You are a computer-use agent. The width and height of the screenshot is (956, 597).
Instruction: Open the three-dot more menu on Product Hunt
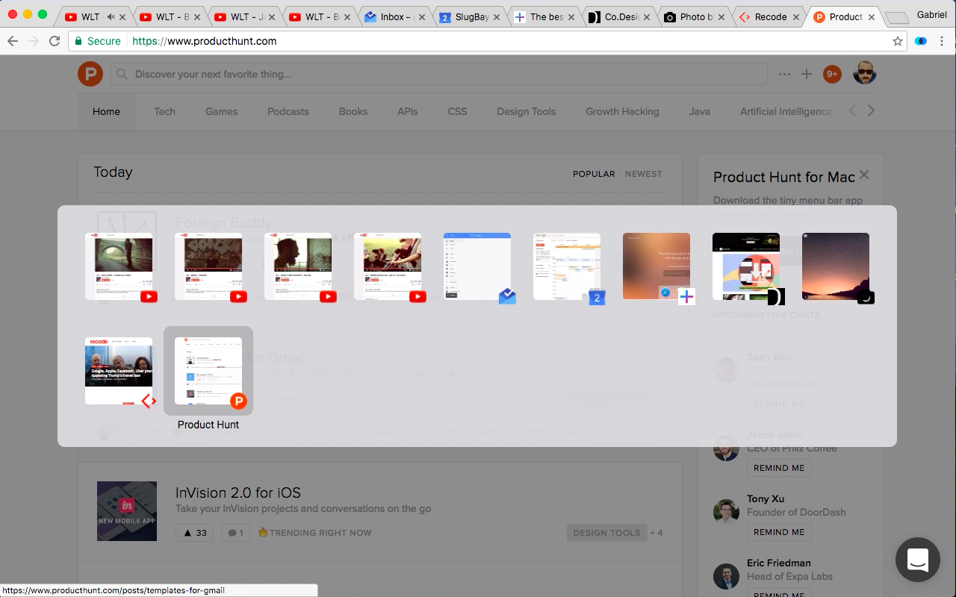784,74
